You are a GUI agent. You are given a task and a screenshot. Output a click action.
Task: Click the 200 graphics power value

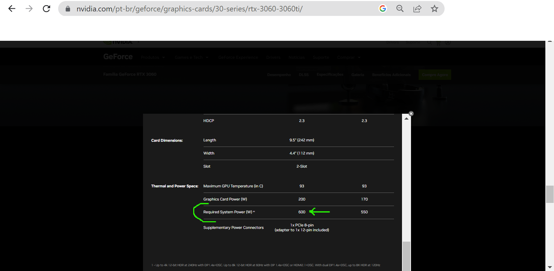[302, 199]
